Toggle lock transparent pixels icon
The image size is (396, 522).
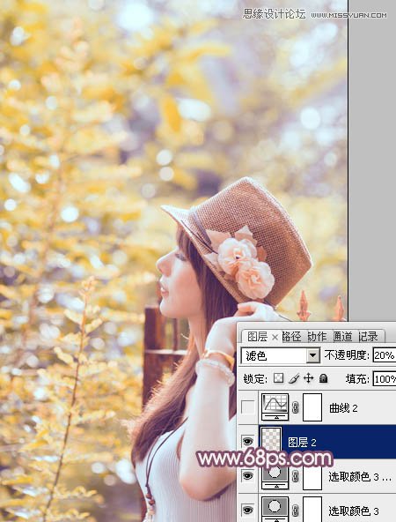point(278,378)
